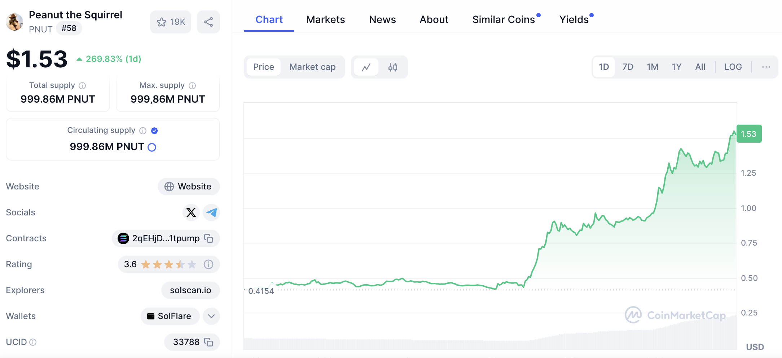
Task: Open the Markets tab
Action: click(x=325, y=19)
